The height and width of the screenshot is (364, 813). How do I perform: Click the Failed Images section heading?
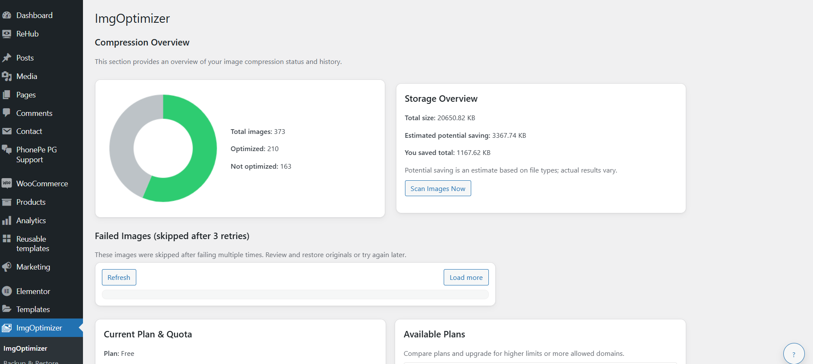[x=172, y=236]
